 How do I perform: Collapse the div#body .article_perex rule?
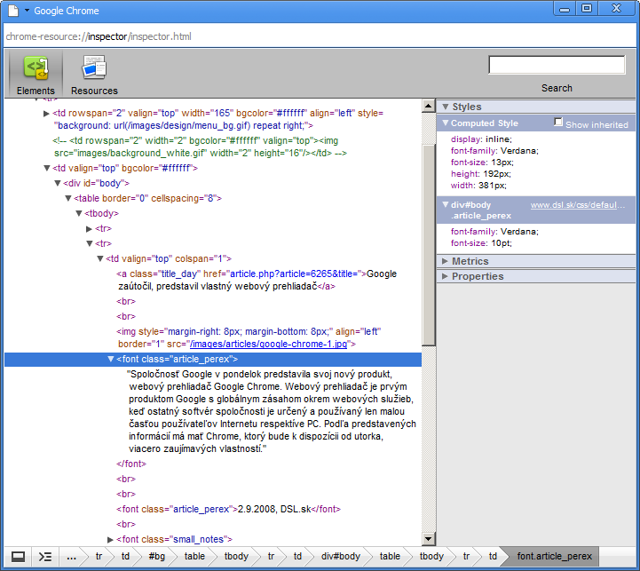click(x=446, y=204)
